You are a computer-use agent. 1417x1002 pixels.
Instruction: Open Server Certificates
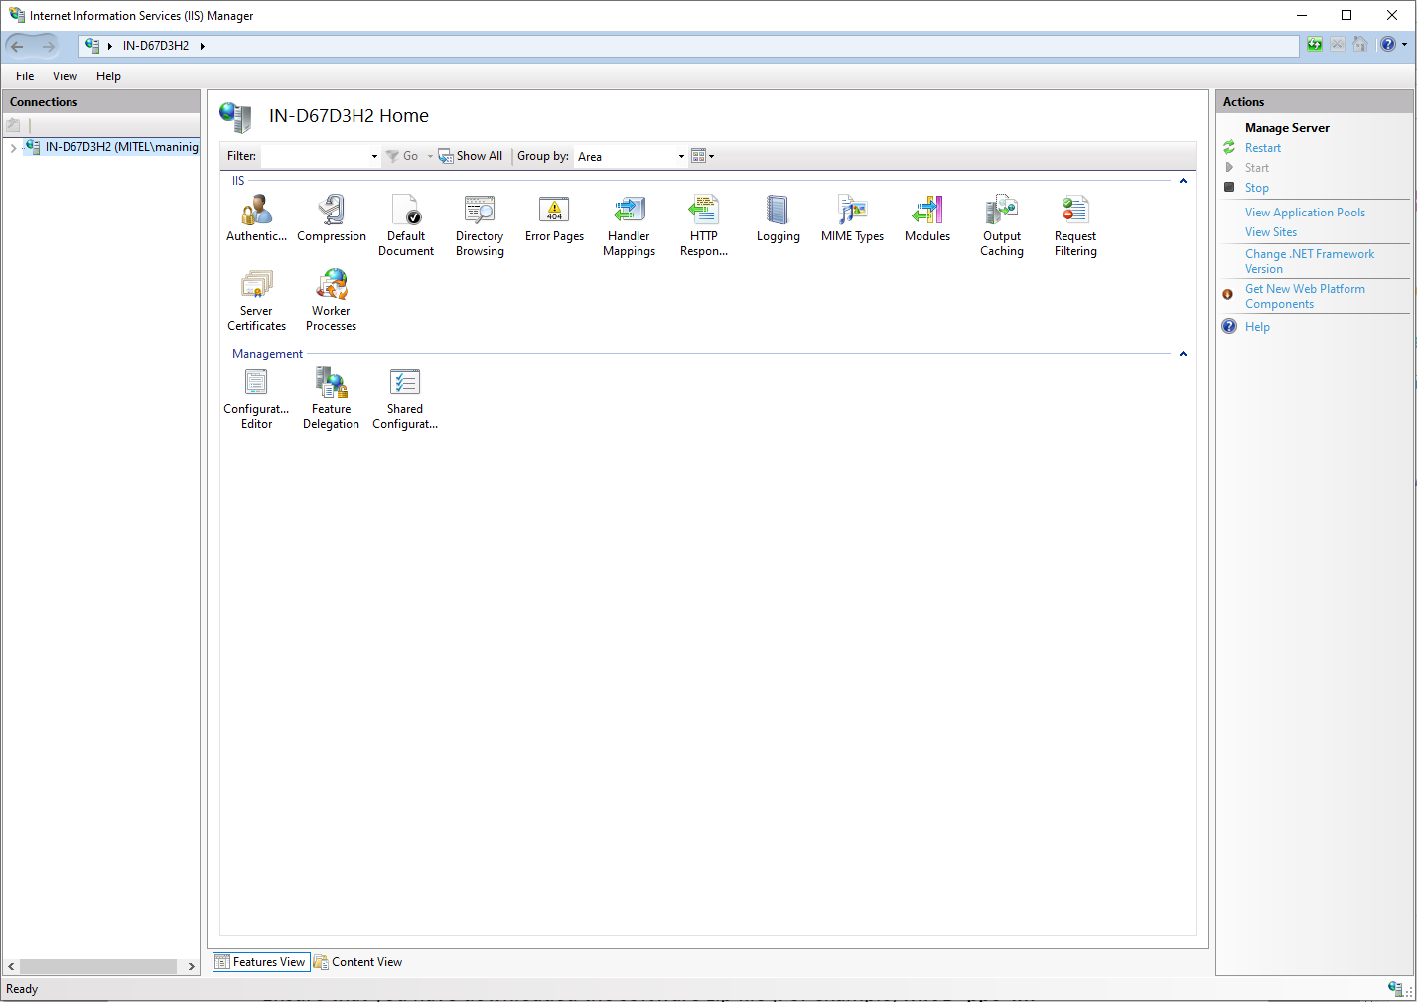click(x=256, y=300)
